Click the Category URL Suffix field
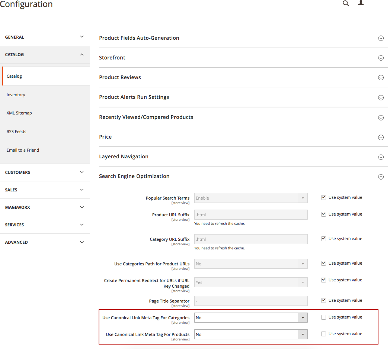390x349 pixels. pos(251,239)
